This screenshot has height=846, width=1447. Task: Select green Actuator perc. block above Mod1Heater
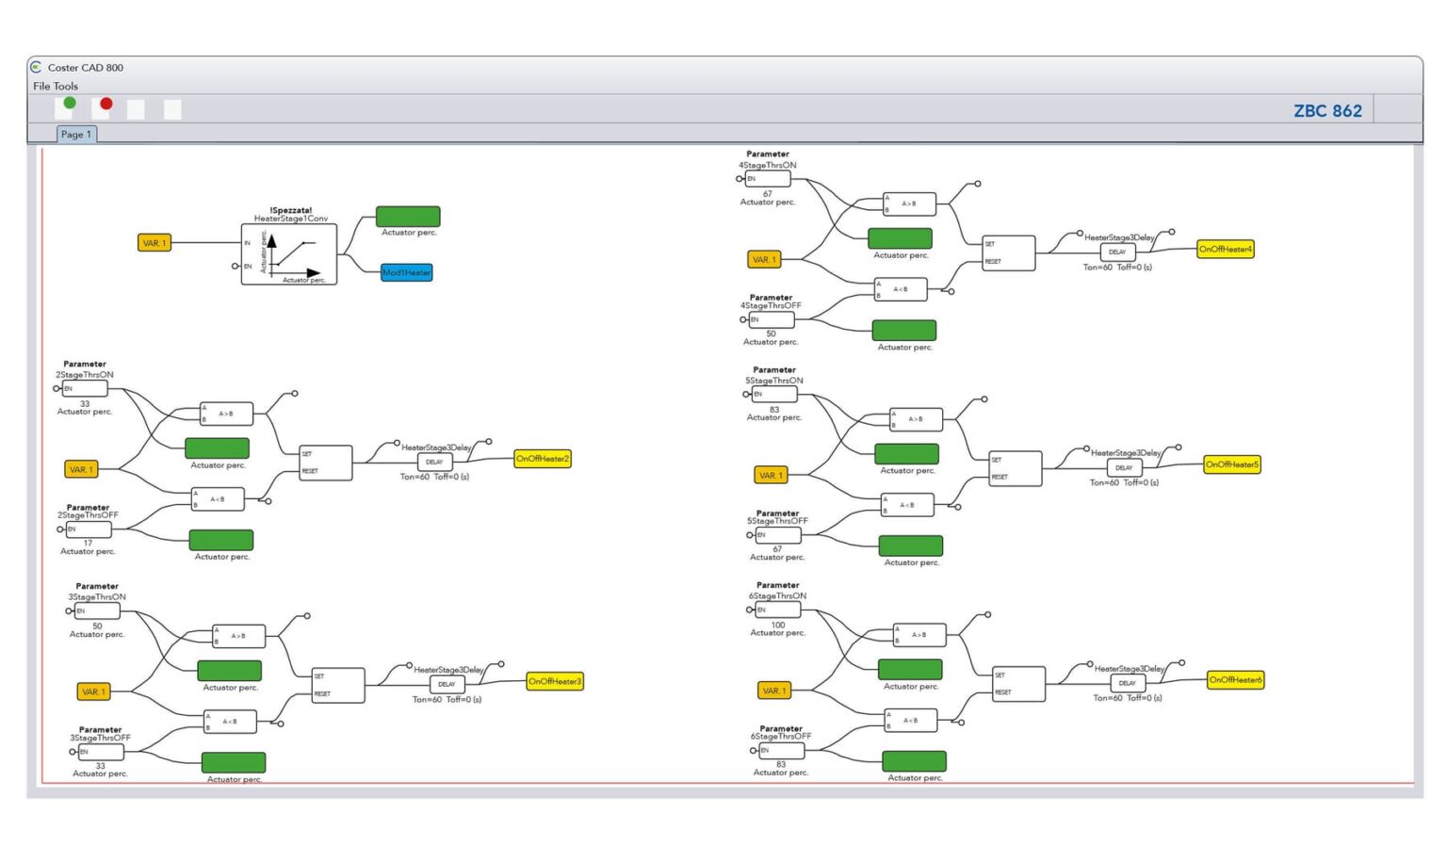tap(408, 216)
